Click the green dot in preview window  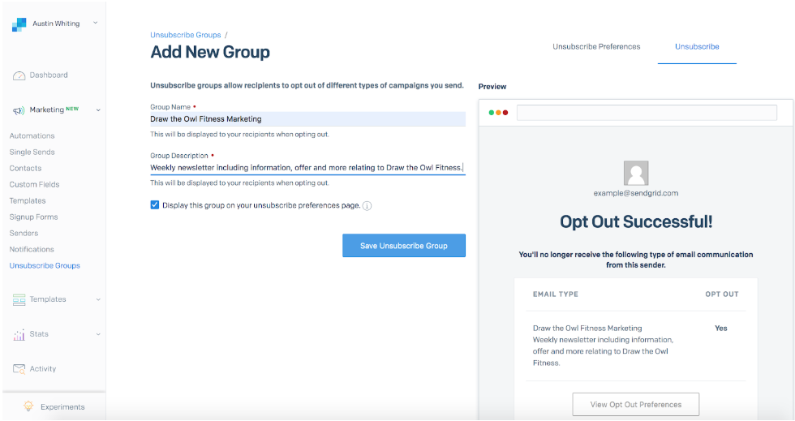point(492,113)
